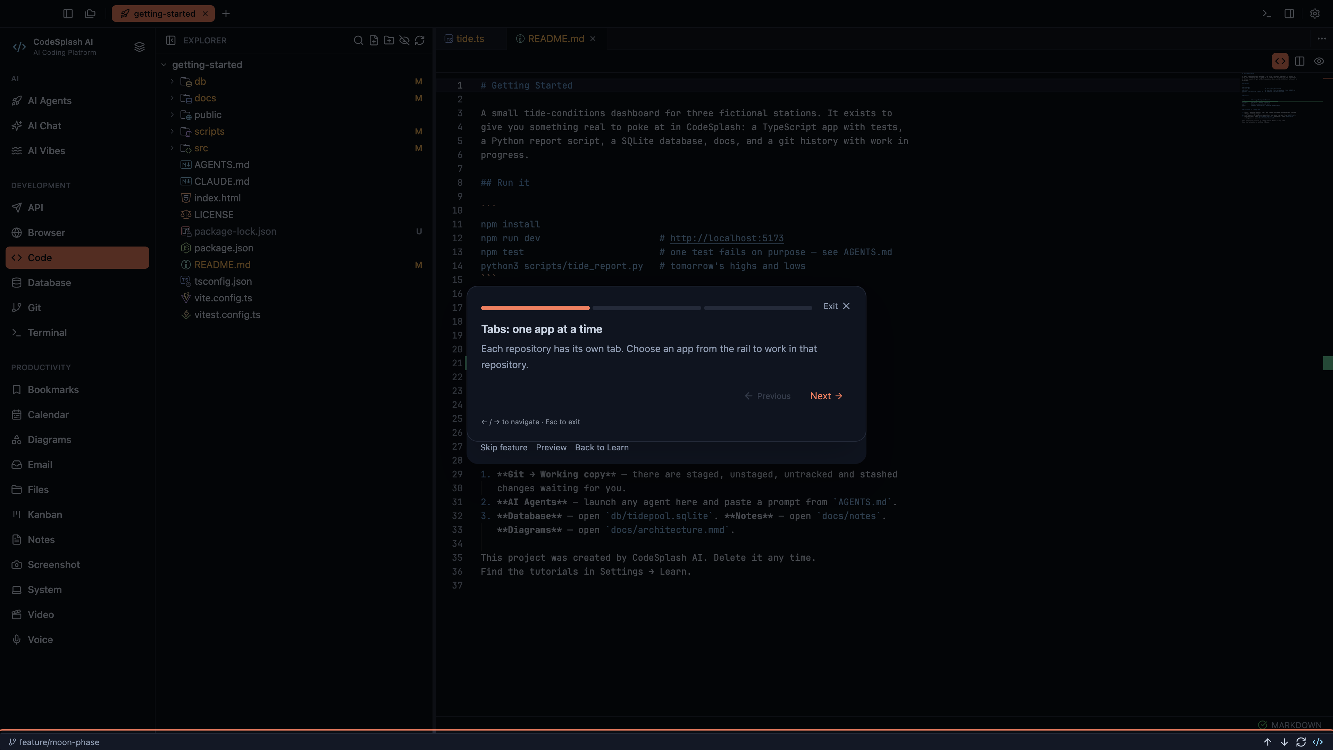The width and height of the screenshot is (1333, 750).
Task: Click the second tutorial progress segment
Action: pos(647,308)
